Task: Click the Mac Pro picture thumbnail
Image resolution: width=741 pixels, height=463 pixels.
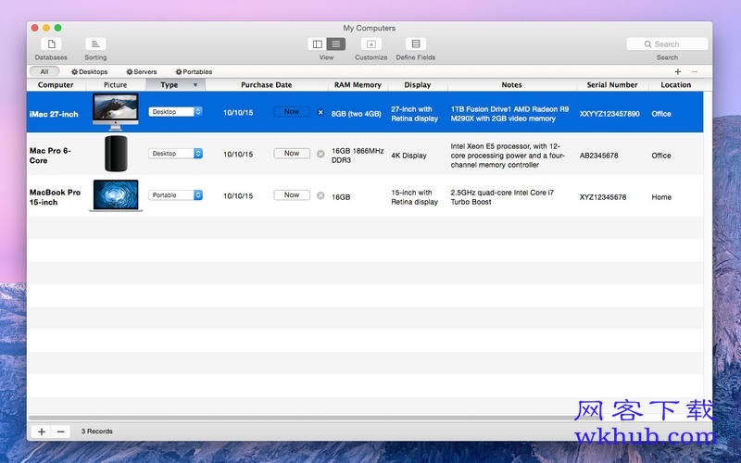Action: coord(116,154)
